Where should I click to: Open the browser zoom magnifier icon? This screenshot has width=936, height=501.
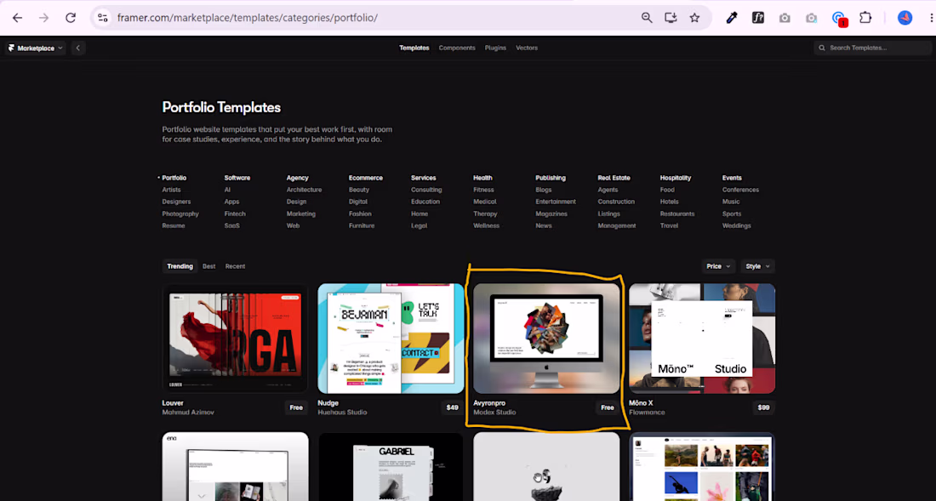pos(647,18)
